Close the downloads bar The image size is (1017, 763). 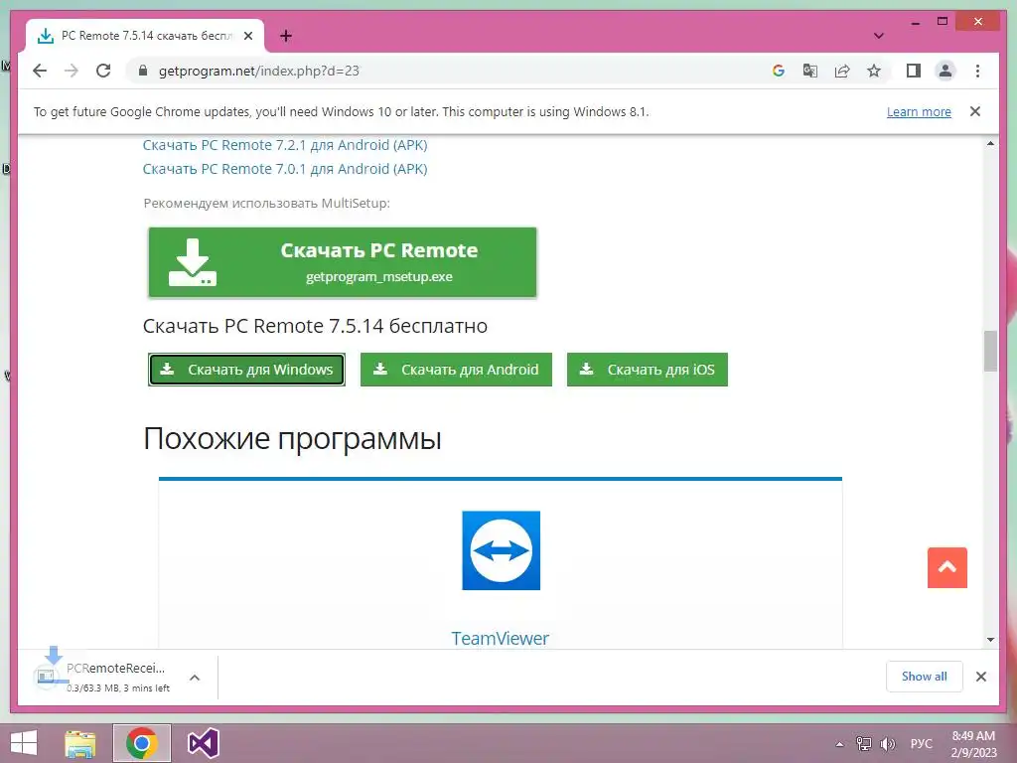click(980, 677)
